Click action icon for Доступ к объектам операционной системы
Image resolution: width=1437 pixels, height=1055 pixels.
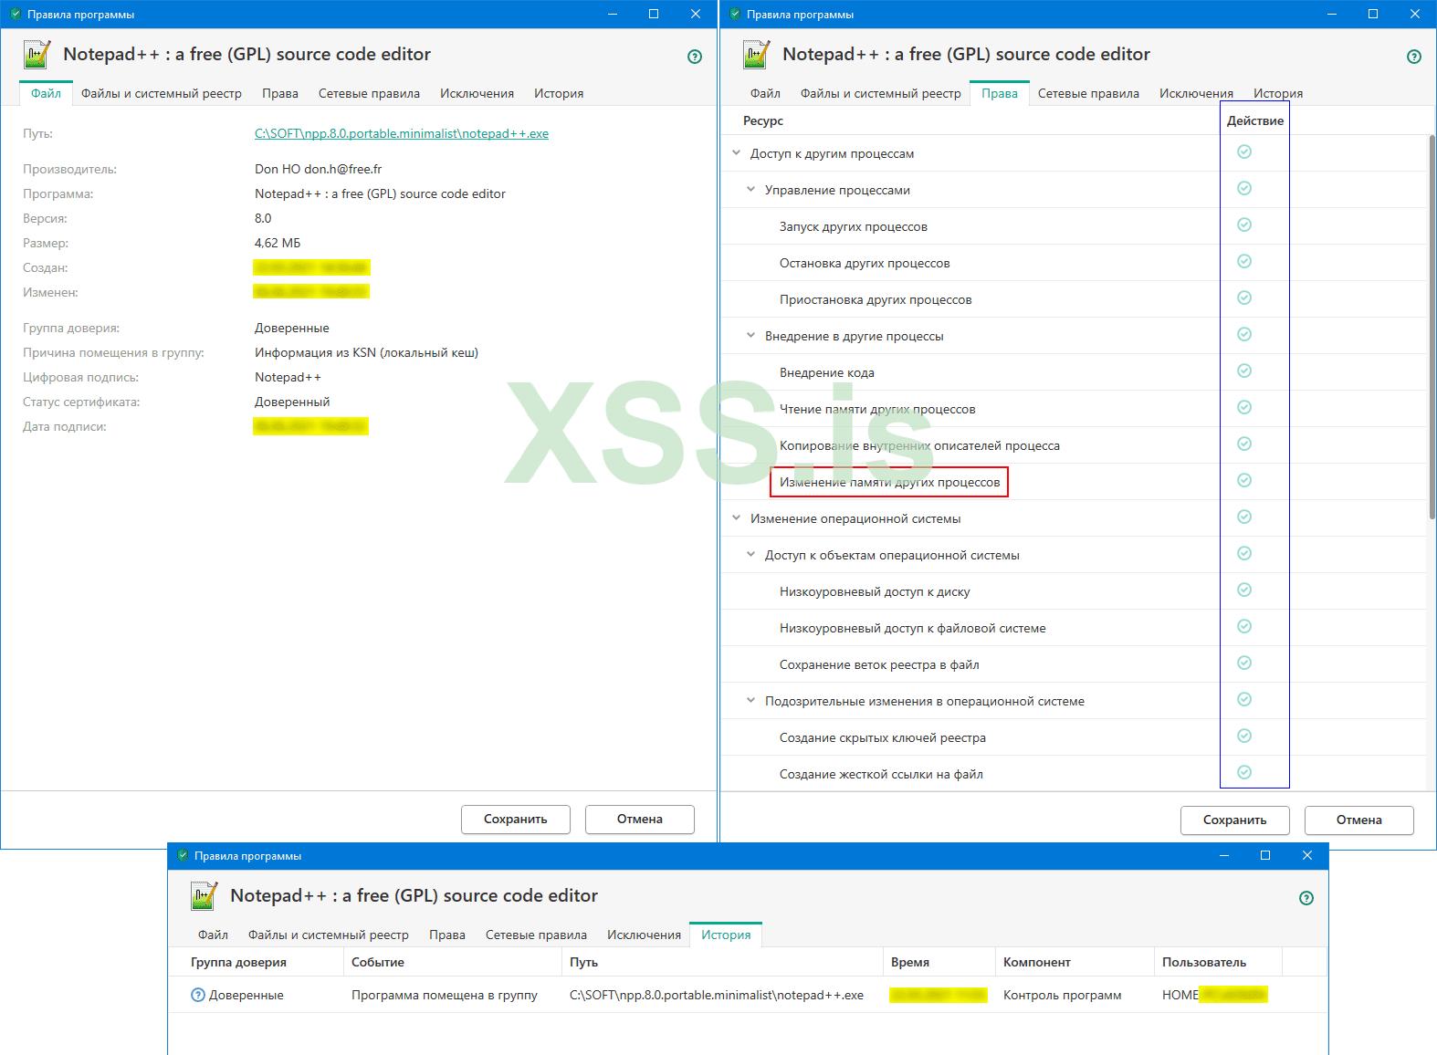click(1244, 553)
